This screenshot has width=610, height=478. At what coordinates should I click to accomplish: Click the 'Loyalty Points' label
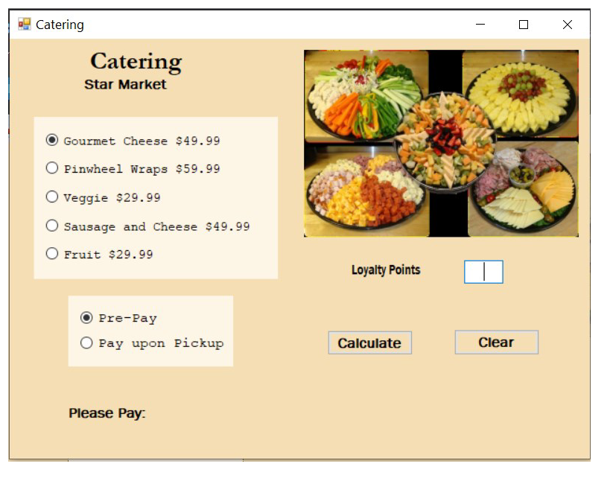click(x=386, y=270)
